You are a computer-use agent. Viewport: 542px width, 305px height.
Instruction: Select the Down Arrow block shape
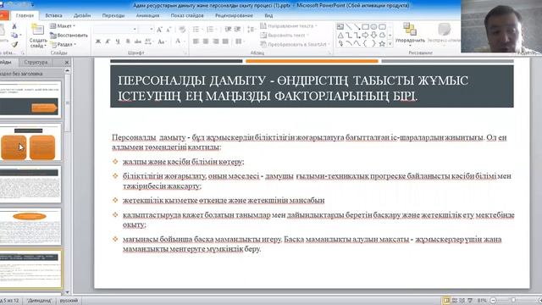[373, 36]
